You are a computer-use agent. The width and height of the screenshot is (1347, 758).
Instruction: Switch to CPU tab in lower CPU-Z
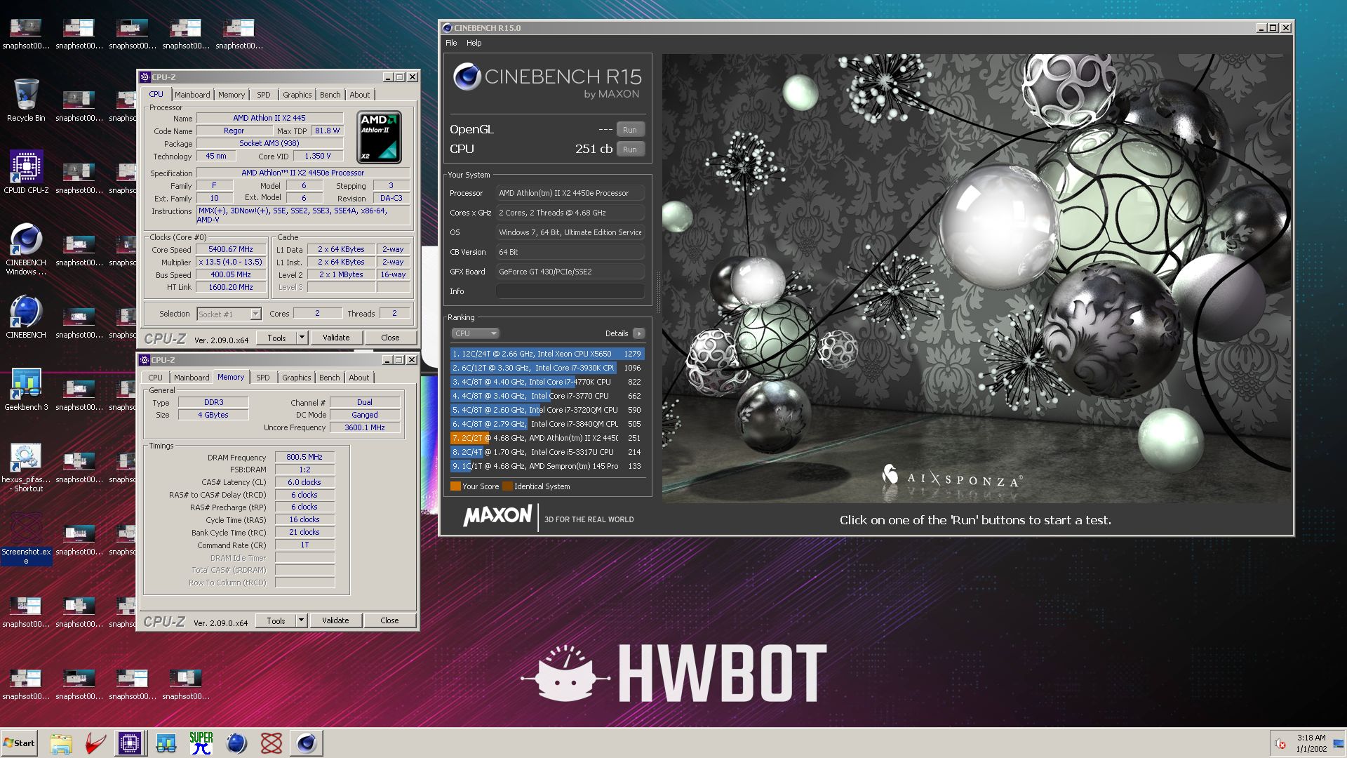pos(156,378)
